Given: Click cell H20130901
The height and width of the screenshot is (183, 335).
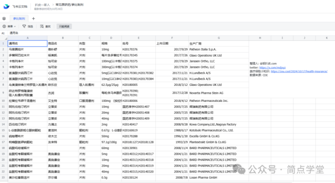Looking at the screenshot, I should 139,148.
